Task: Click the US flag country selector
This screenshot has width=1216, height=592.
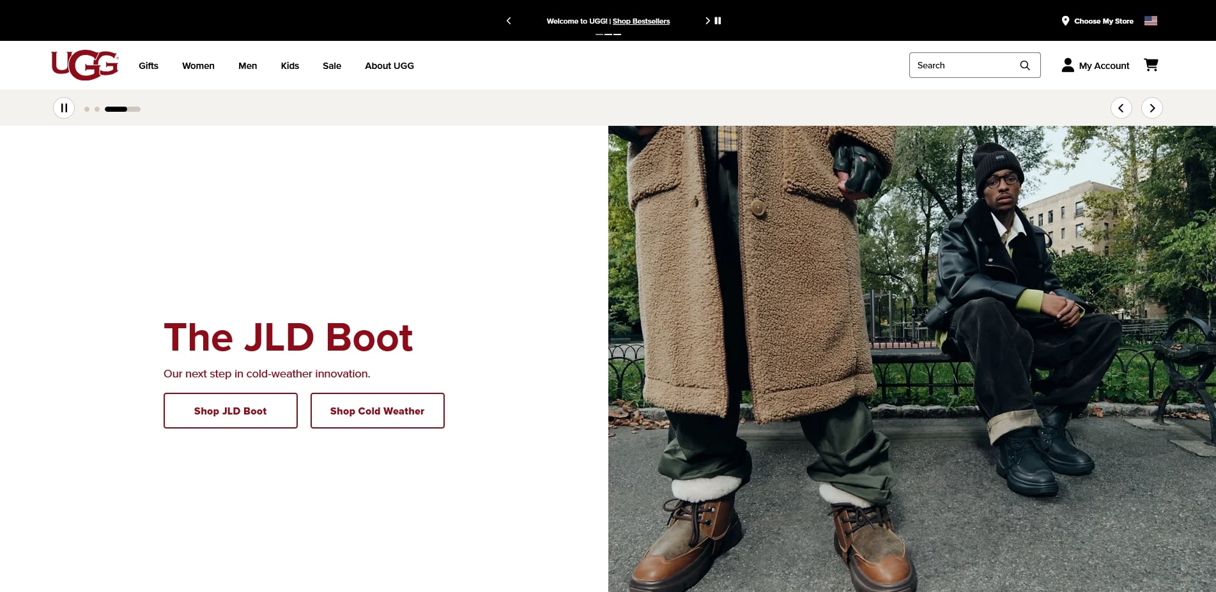Action: 1151,21
